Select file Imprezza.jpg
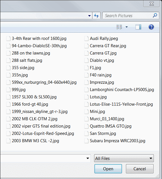This screenshot has height=179, width=162. (99, 82)
